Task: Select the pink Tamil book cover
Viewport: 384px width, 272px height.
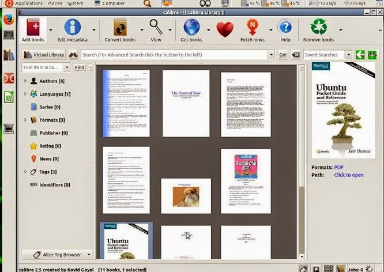Action: pyautogui.click(x=246, y=181)
